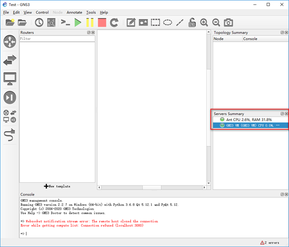Float the Console panel

coord(282,194)
